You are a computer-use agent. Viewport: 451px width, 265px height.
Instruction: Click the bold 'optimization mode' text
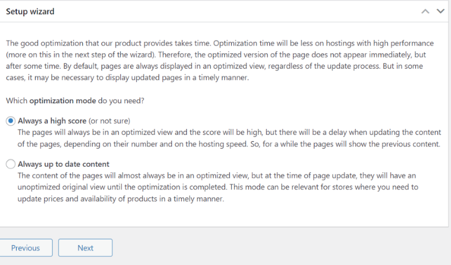[x=63, y=101]
